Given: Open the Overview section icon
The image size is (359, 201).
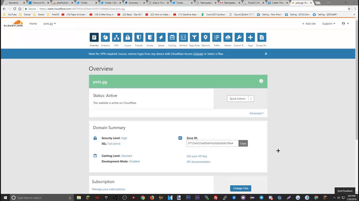Looking at the screenshot, I should click(94, 37).
